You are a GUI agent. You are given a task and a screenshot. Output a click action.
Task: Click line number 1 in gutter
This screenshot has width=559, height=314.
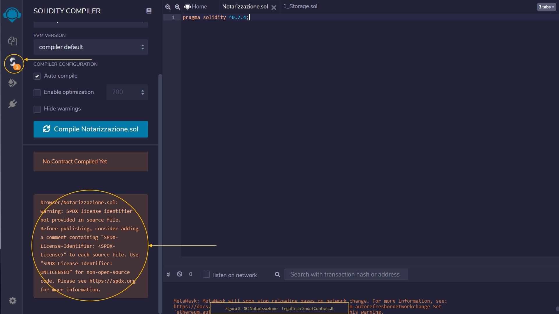173,17
